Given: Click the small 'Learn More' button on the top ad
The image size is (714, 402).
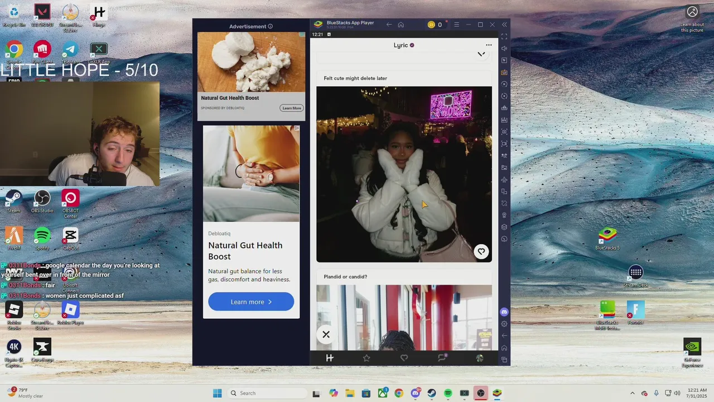Looking at the screenshot, I should pos(292,108).
